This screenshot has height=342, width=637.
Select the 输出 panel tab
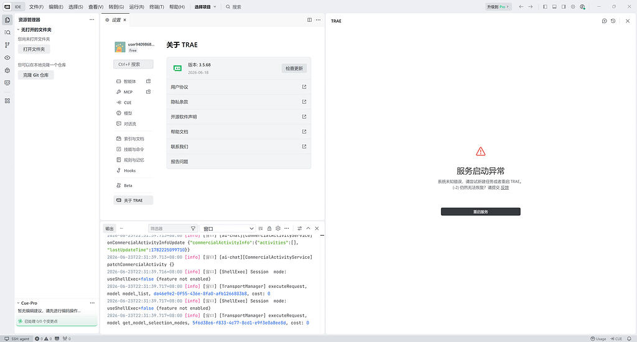(109, 229)
